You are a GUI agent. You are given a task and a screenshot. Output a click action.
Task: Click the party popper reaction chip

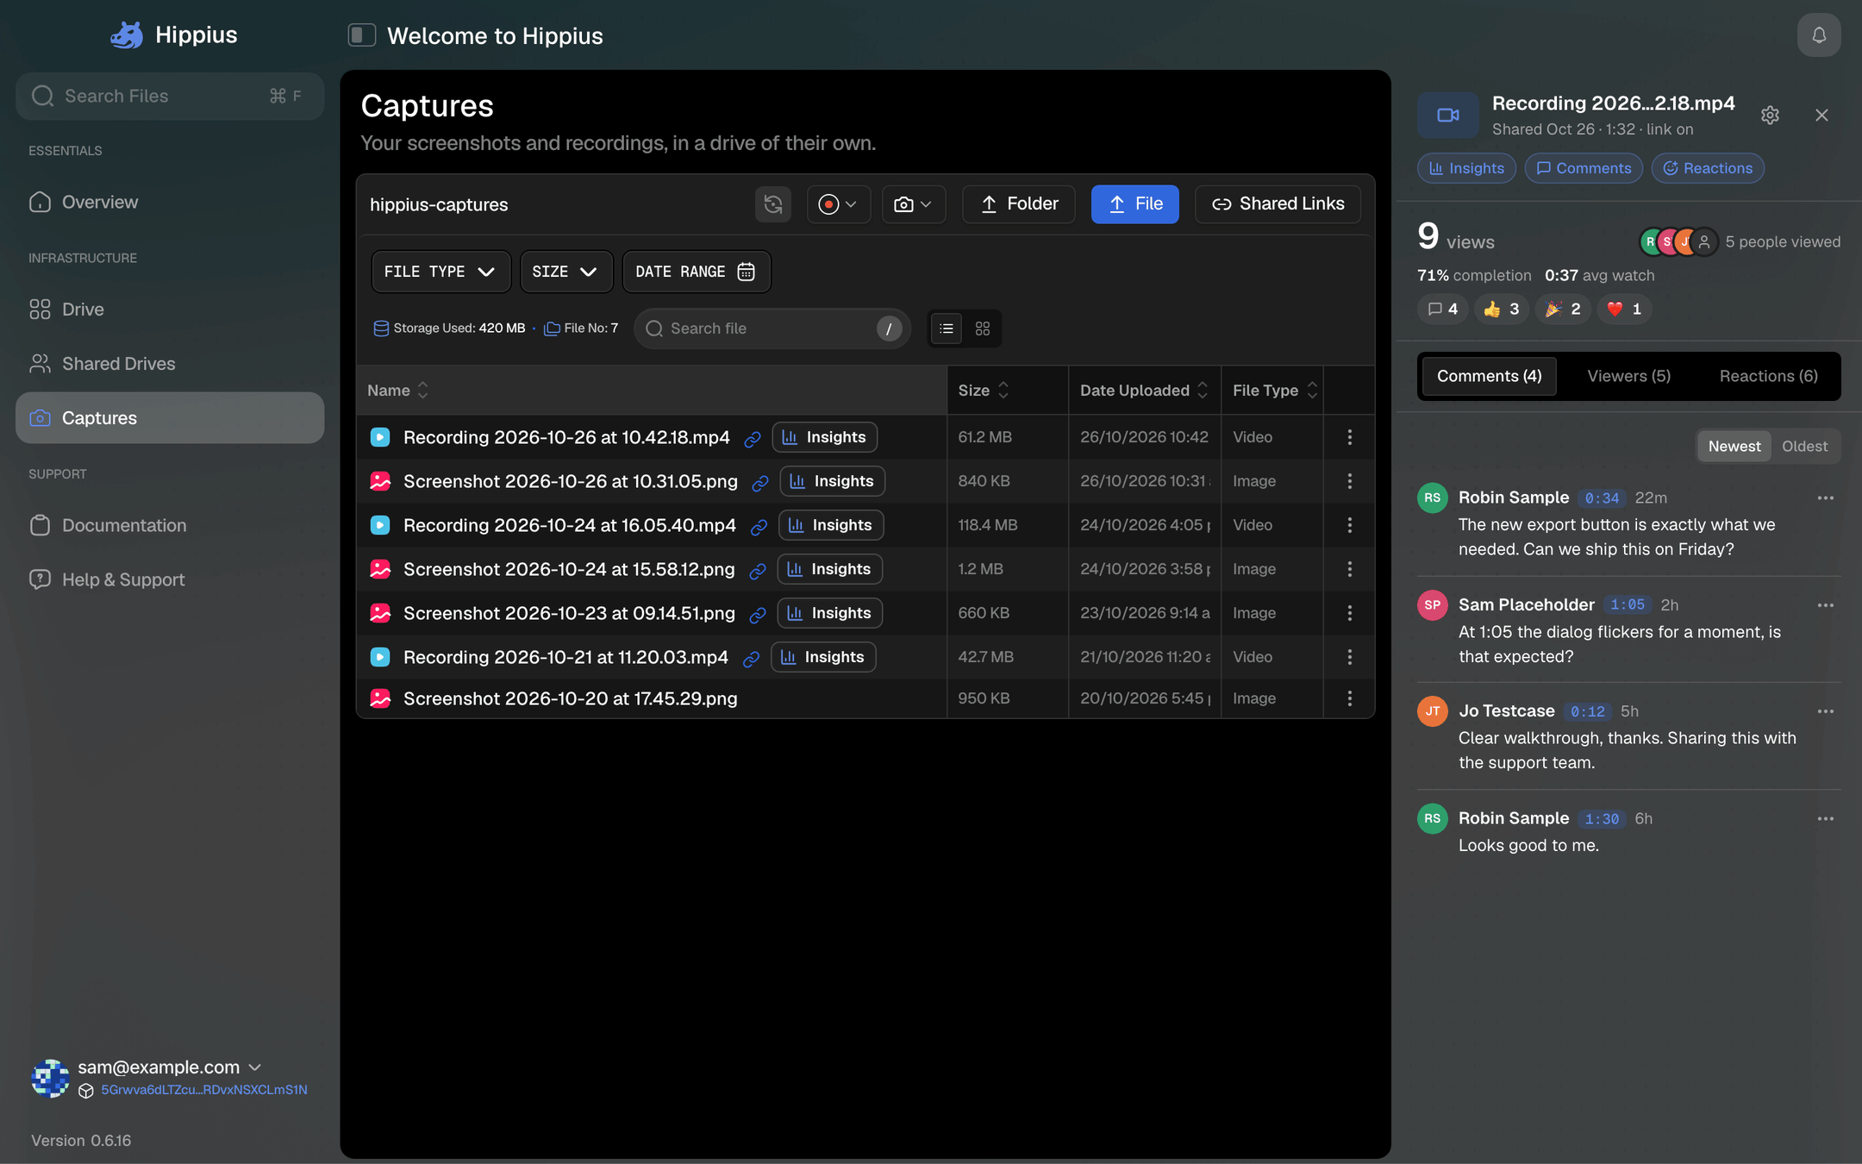(1563, 309)
